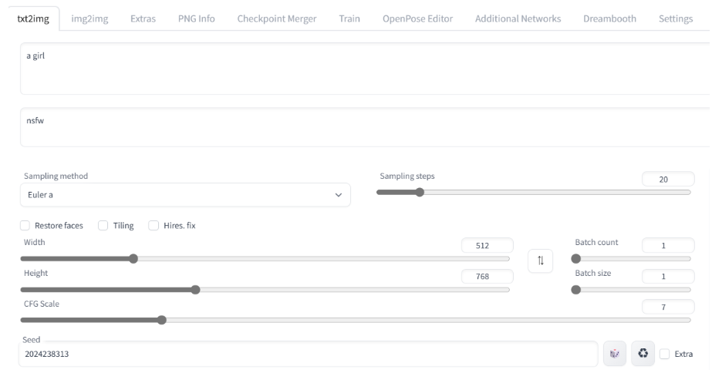Open the OpenPose Editor tab
The width and height of the screenshot is (712, 373).
click(417, 18)
